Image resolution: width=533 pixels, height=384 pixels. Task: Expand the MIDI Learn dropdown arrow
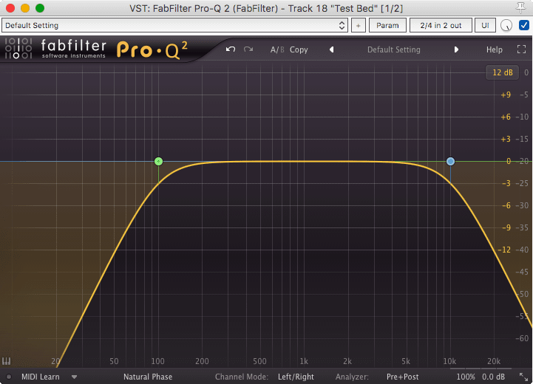(x=74, y=377)
